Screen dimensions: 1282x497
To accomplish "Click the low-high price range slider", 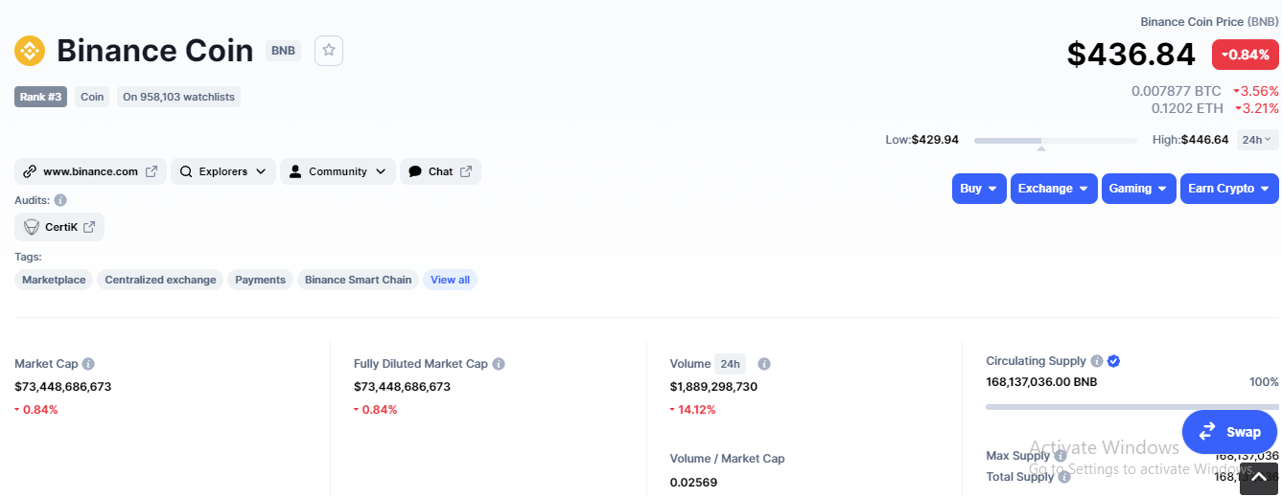I will point(1056,141).
